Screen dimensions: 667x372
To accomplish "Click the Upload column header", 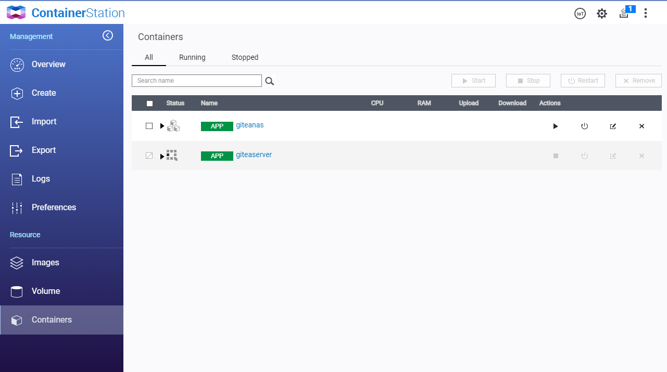I will [469, 103].
